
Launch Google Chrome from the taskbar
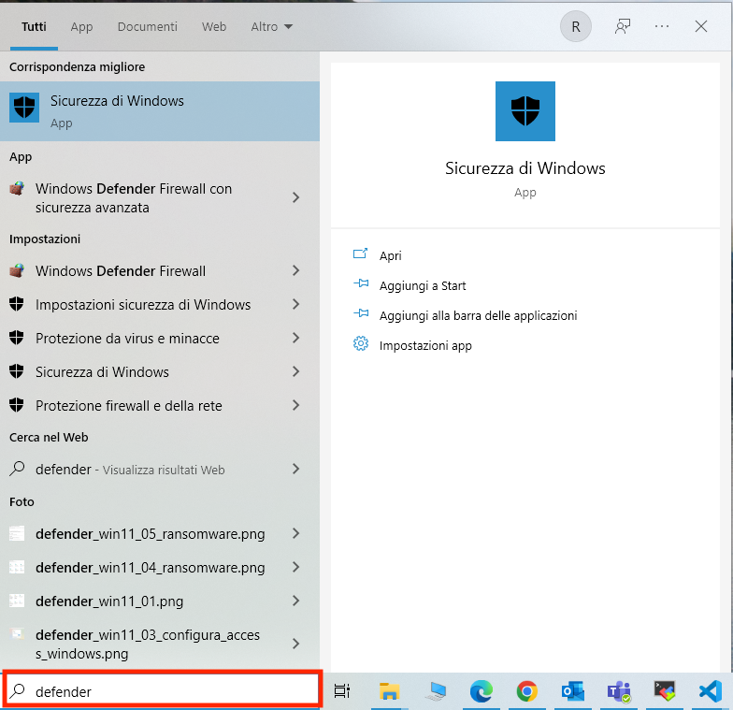[x=527, y=690]
